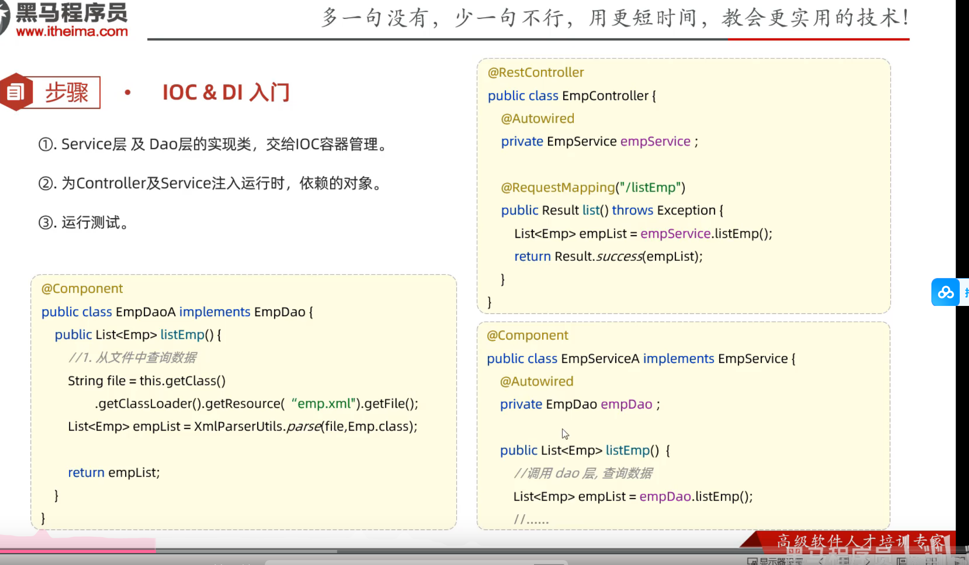Click the grid view icon in bottom bar
969x565 pixels.
pyautogui.click(x=932, y=561)
